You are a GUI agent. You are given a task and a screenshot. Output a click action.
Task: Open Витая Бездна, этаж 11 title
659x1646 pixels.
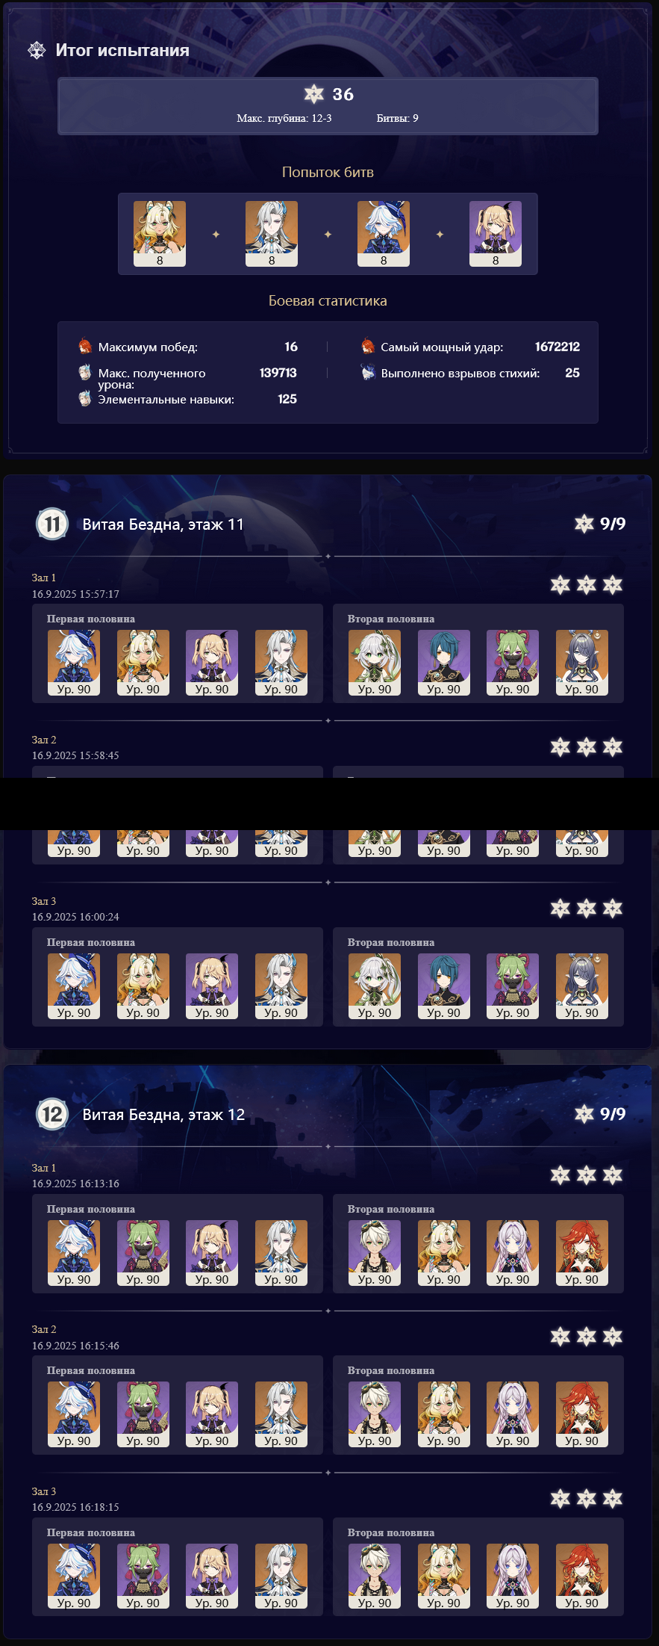tap(163, 525)
